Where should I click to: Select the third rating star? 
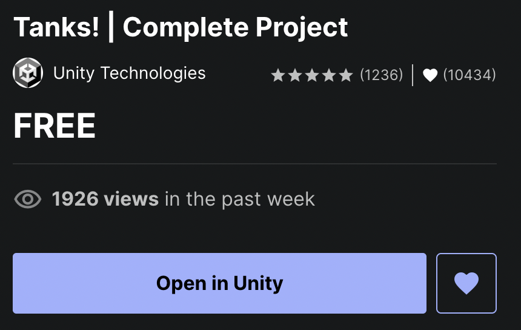point(312,75)
